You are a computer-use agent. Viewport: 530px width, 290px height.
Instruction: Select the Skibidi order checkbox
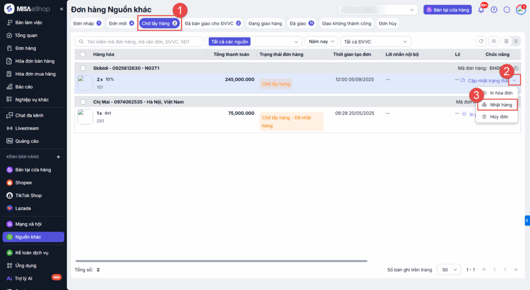pos(83,68)
